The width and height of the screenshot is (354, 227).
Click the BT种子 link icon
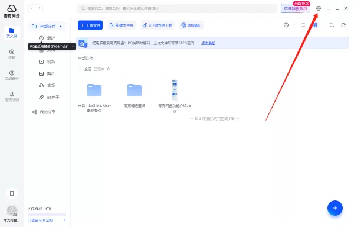41,97
